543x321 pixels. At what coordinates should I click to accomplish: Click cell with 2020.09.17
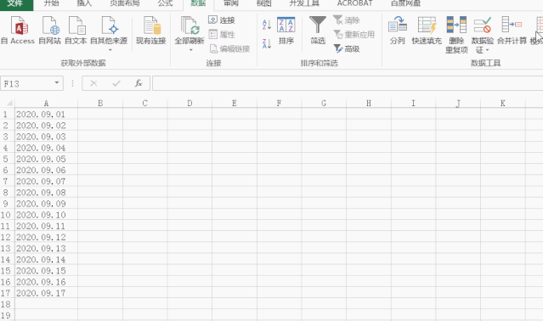[x=46, y=293]
